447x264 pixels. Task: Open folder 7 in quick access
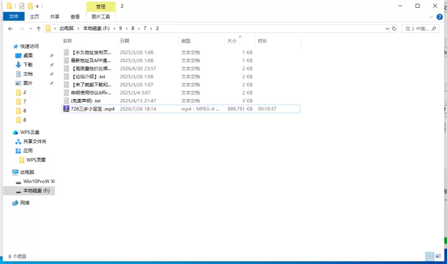(x=25, y=101)
